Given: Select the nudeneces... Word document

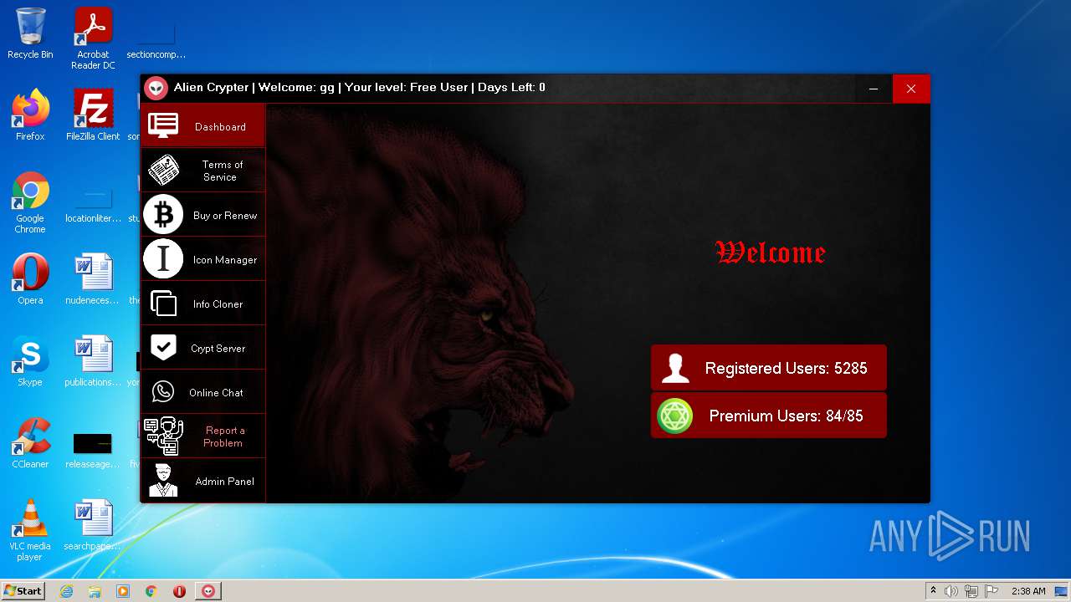Looking at the screenshot, I should coord(93,279).
